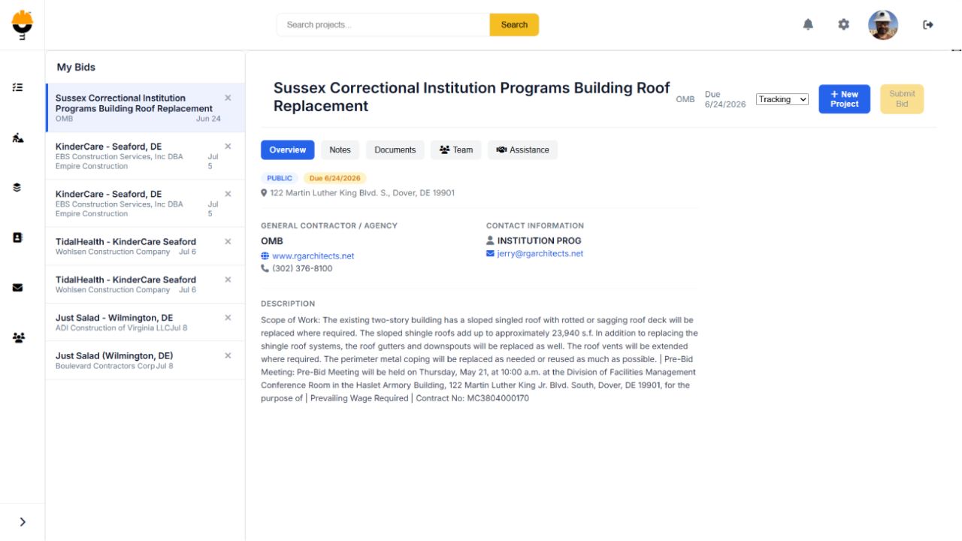This screenshot has width=962, height=541.
Task: Switch to the Documents tab
Action: click(x=395, y=150)
